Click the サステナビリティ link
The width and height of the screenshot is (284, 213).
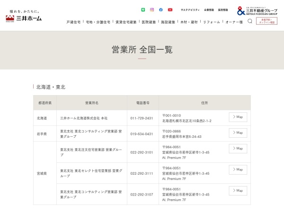pyautogui.click(x=190, y=10)
